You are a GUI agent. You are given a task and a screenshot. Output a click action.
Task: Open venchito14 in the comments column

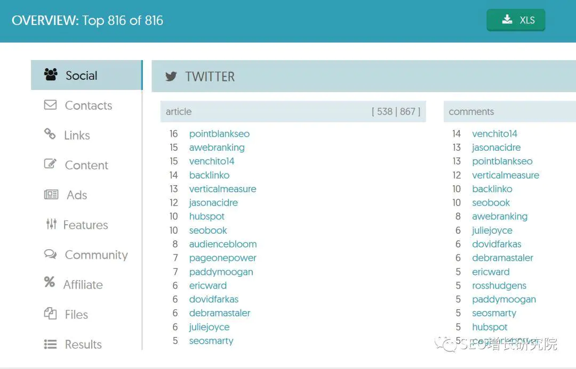coord(494,134)
